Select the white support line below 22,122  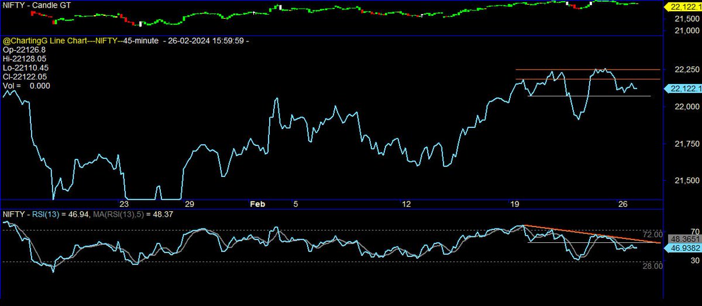pos(589,96)
